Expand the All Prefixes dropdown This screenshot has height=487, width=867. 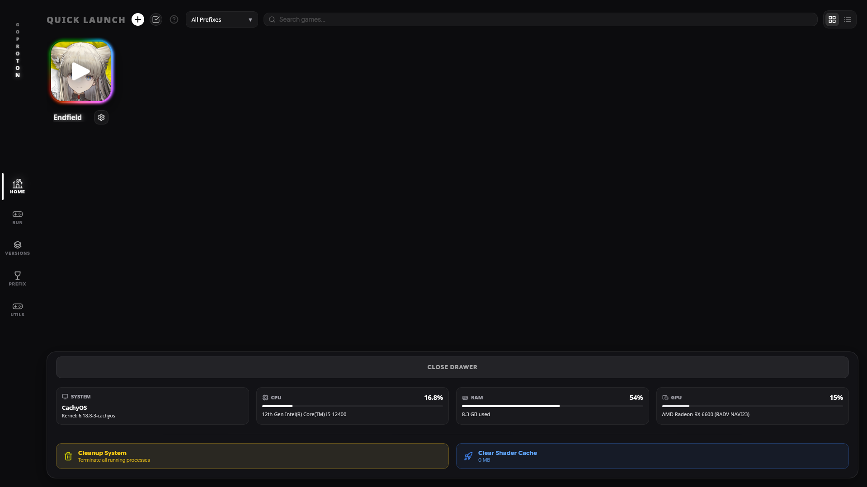click(221, 19)
